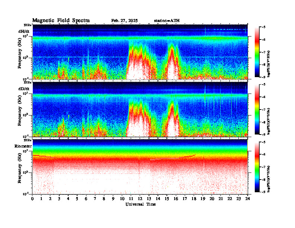Click "-9" on the dH/dt color scale
Screen dimensions: 295x228
point(264,77)
